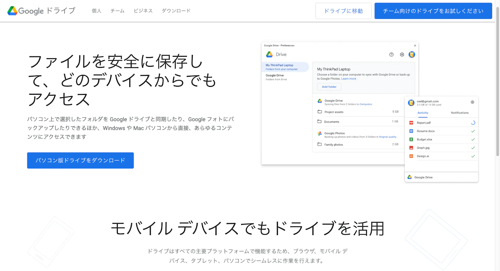Open the ビジネス menu item
The width and height of the screenshot is (500, 271).
tap(143, 11)
